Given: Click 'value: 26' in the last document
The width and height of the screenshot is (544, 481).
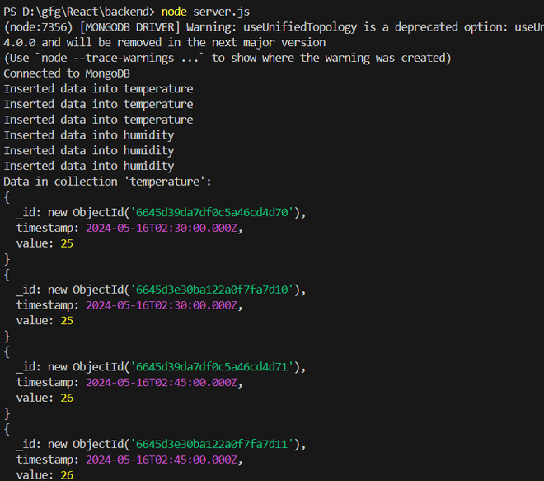Looking at the screenshot, I should [45, 474].
